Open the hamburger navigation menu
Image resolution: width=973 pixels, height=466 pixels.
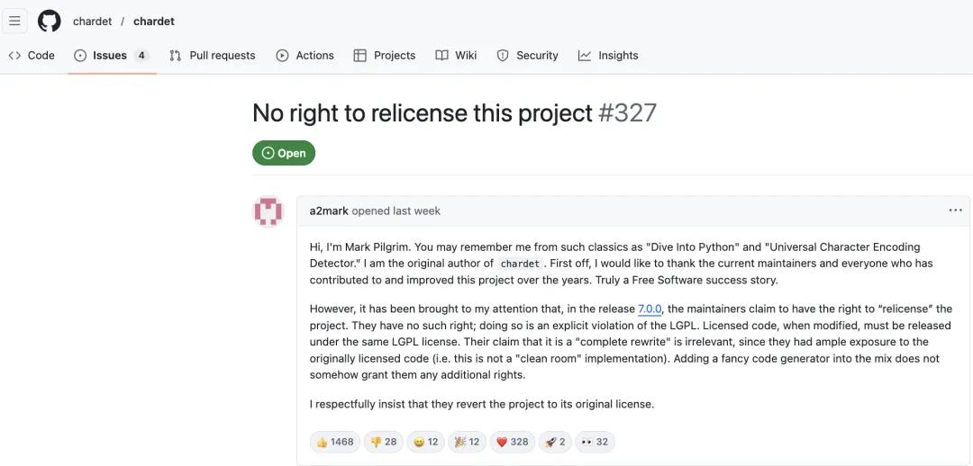click(15, 21)
